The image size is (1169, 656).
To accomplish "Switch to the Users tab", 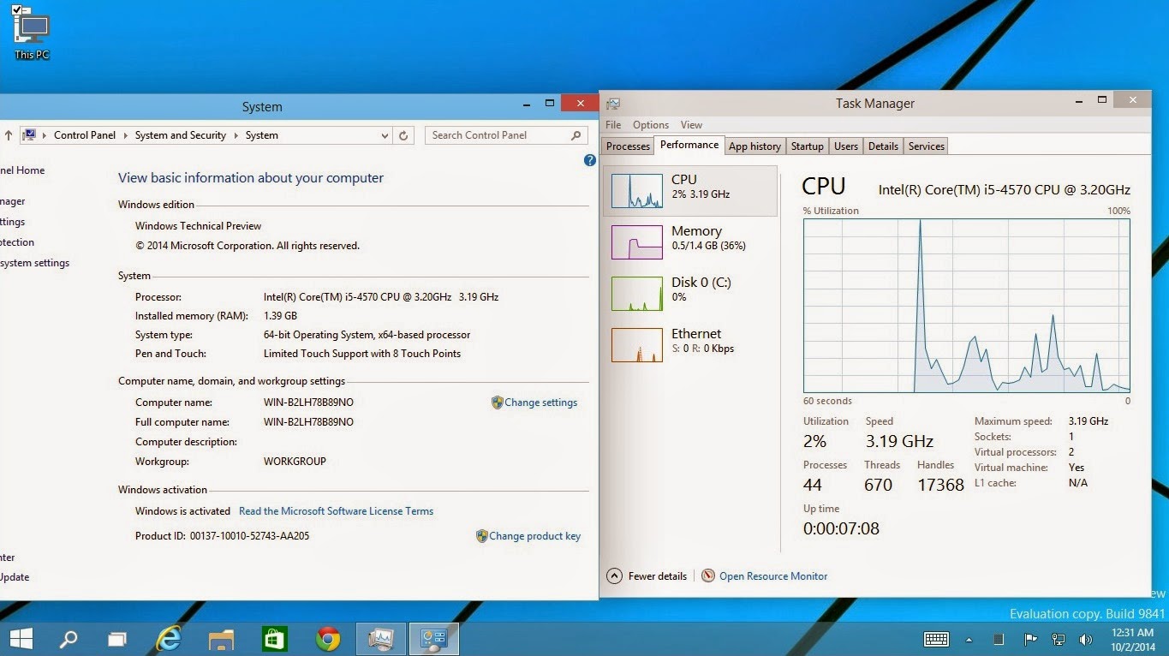I will click(846, 146).
